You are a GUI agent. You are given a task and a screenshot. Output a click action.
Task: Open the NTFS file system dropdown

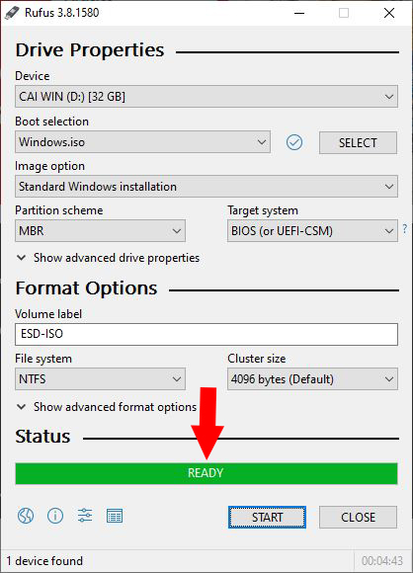click(x=100, y=379)
